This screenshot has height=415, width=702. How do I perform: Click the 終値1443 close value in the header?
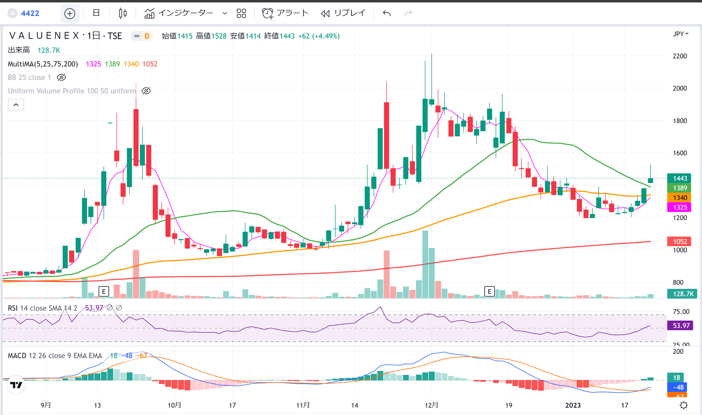(x=279, y=36)
